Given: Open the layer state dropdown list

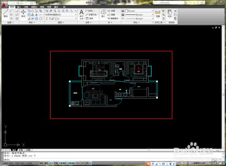Looking at the screenshot, I should pos(61,15).
